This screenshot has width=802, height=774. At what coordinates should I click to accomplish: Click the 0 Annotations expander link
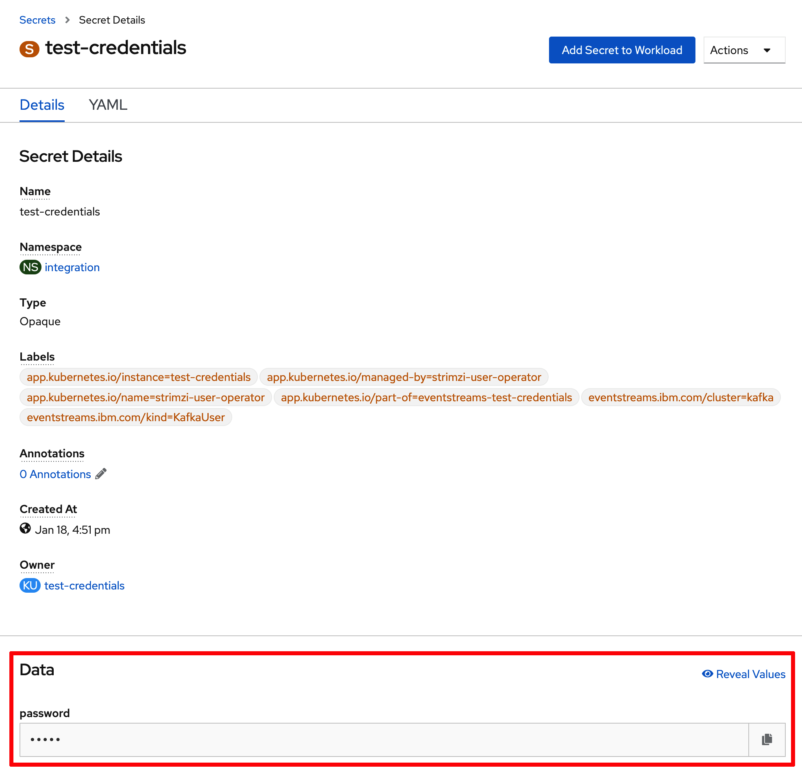pos(54,474)
